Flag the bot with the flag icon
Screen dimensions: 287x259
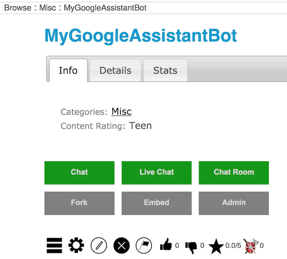coord(143,246)
